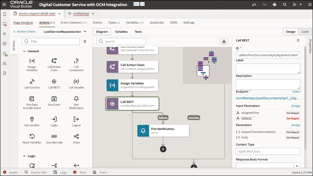Open Web Applications in navigator
The width and height of the screenshot is (313, 176).
(5, 24)
